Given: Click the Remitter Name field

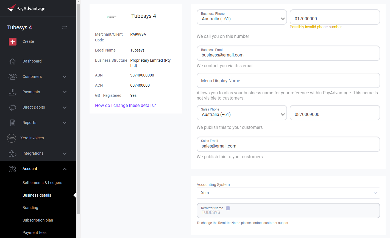Looking at the screenshot, I should [288, 211].
